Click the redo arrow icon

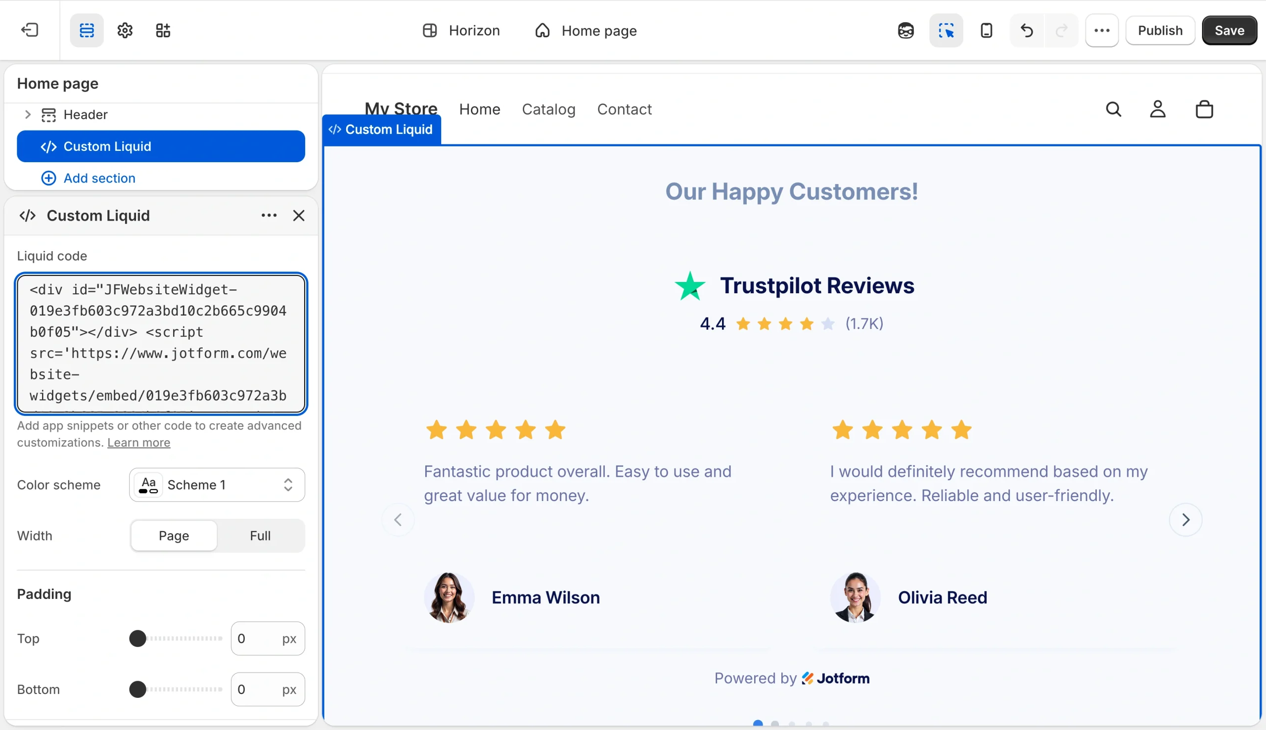coord(1061,31)
